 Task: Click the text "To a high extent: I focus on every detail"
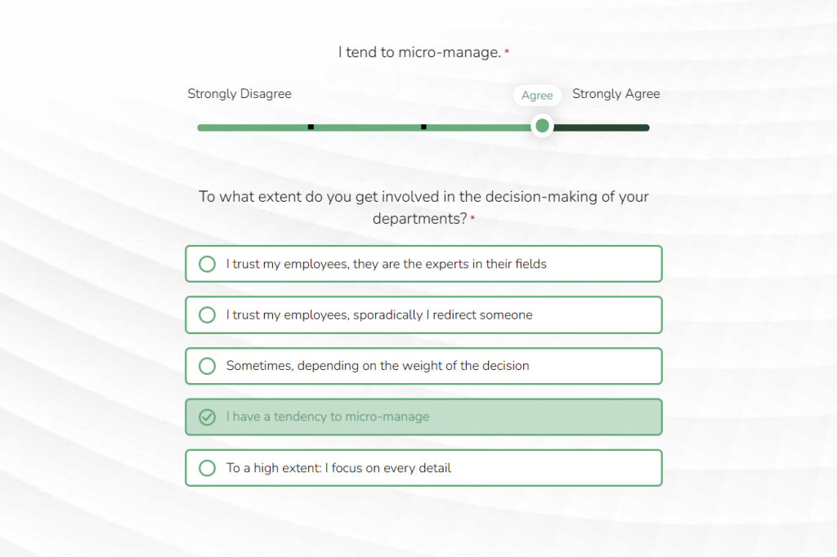338,468
